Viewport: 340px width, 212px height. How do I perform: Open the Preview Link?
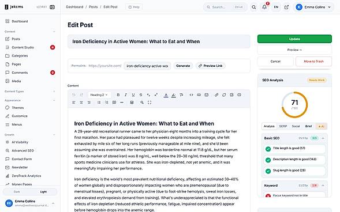(211, 66)
